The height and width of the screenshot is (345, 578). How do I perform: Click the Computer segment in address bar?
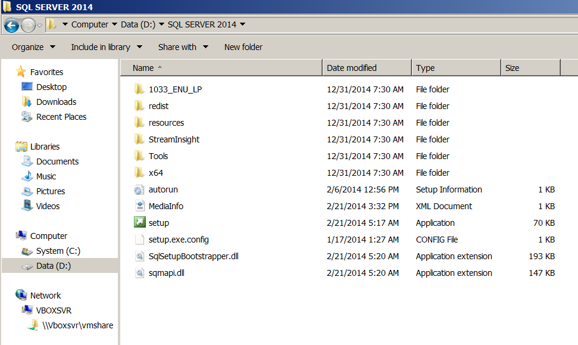click(x=89, y=25)
